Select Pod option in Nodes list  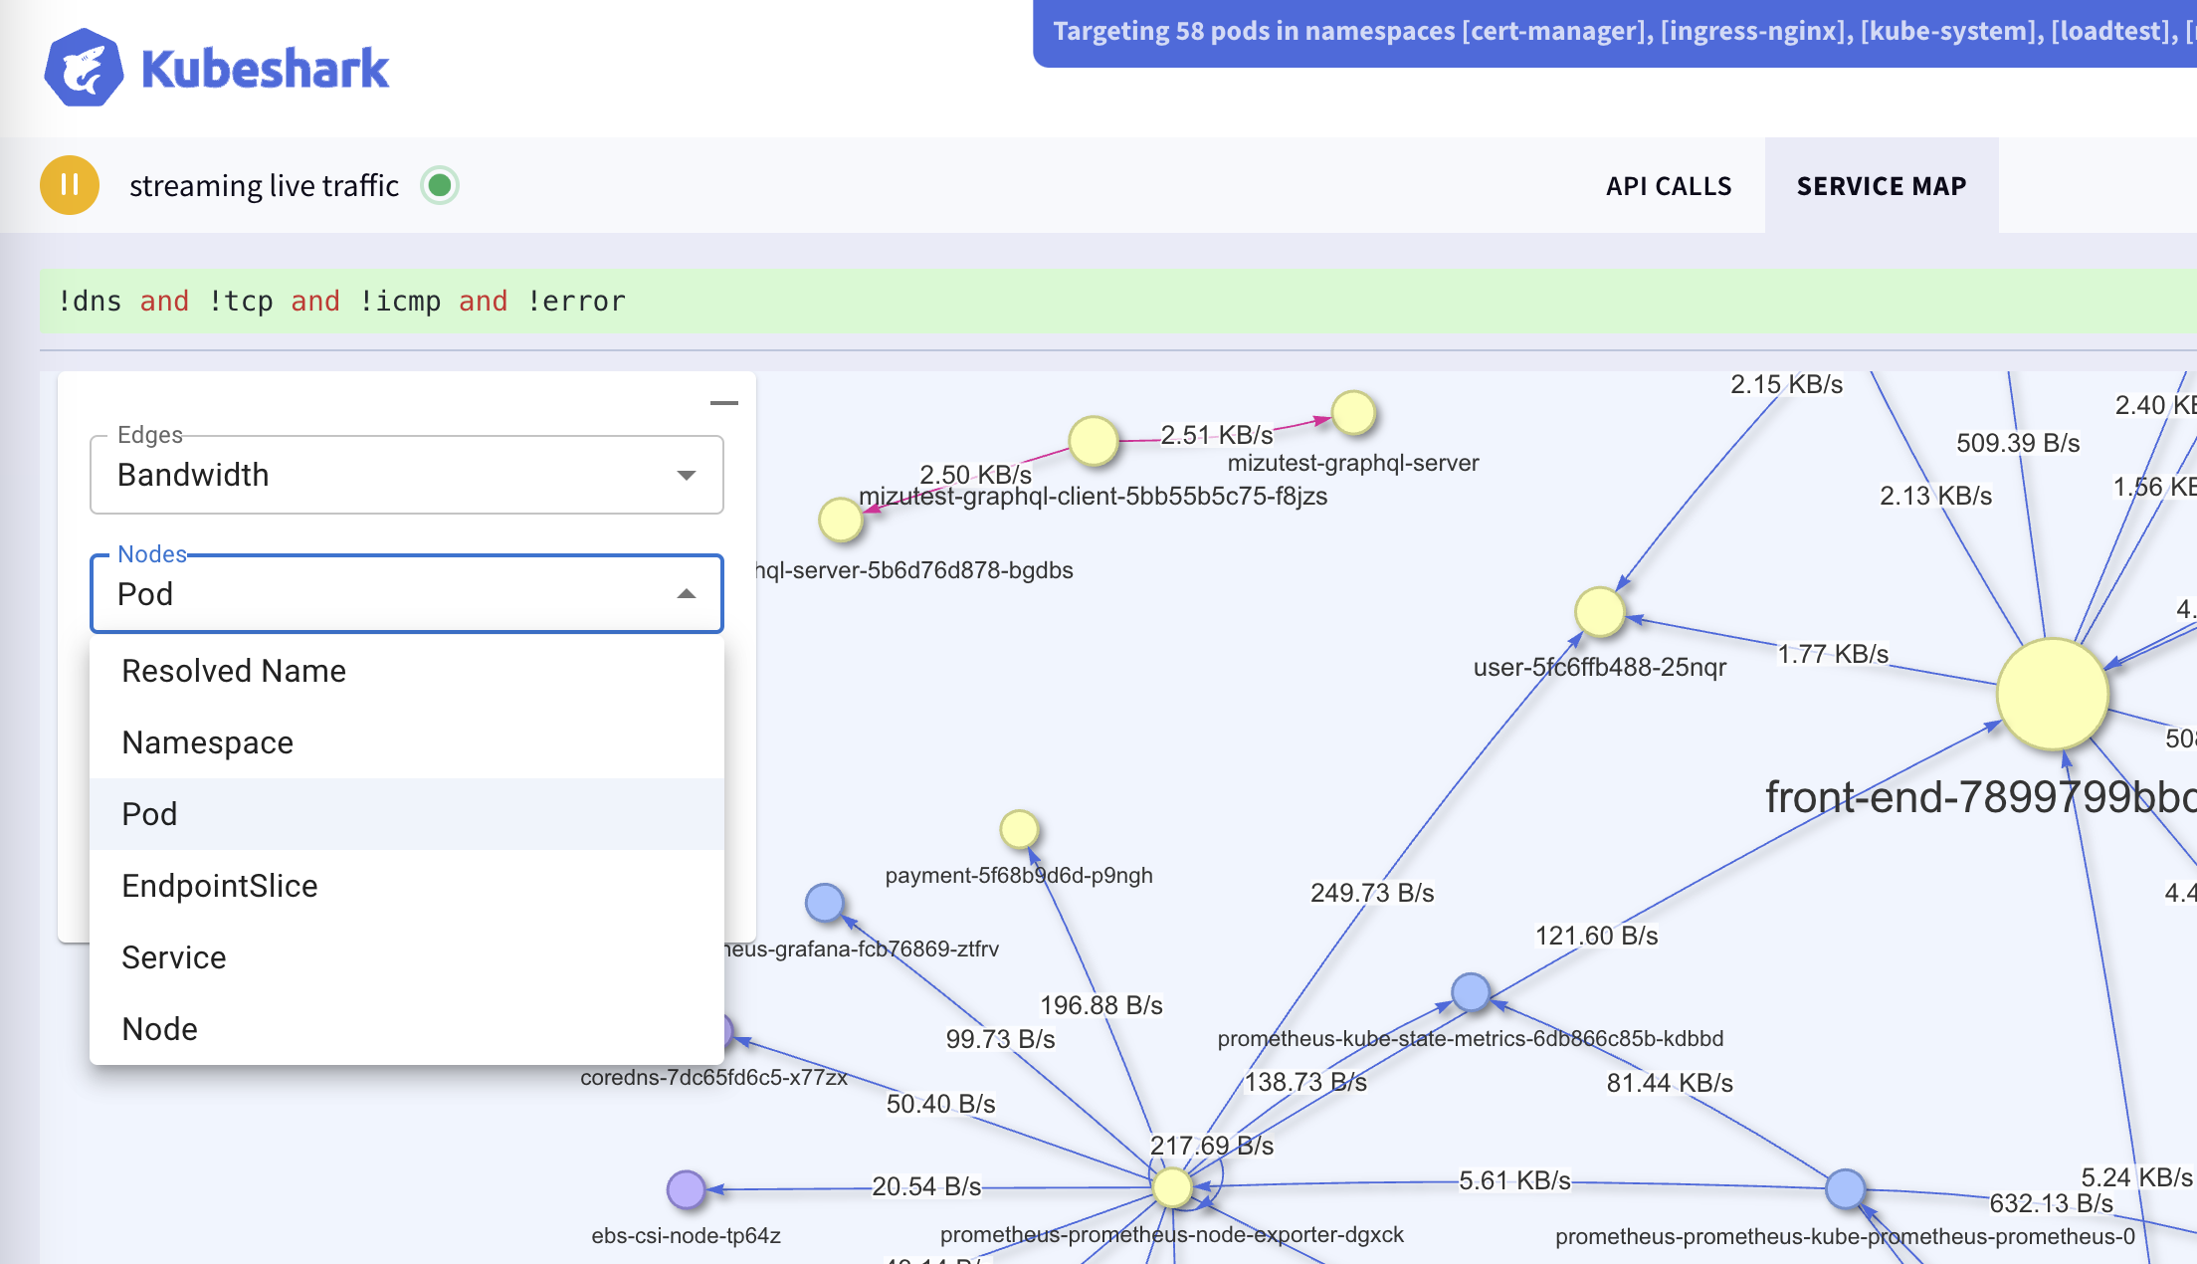tap(406, 814)
